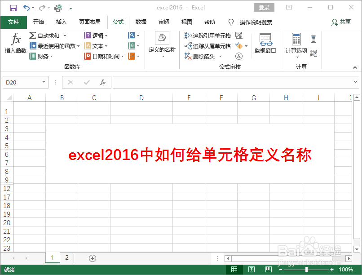Click the Share (共享) button

[x=341, y=22]
